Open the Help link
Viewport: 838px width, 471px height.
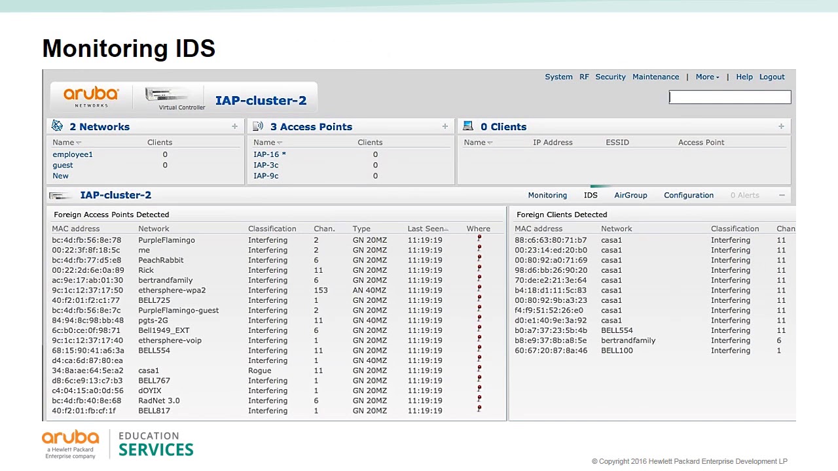point(744,77)
